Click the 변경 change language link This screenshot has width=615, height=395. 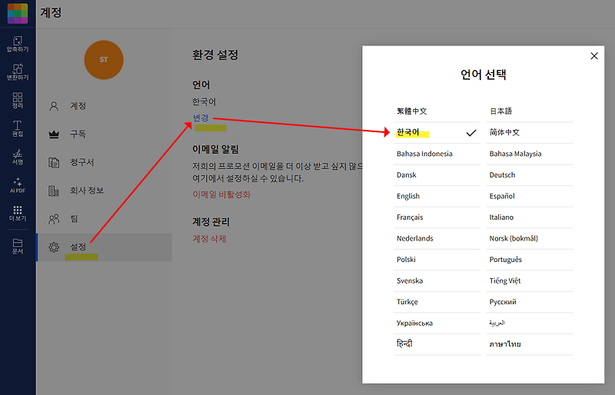(x=201, y=118)
